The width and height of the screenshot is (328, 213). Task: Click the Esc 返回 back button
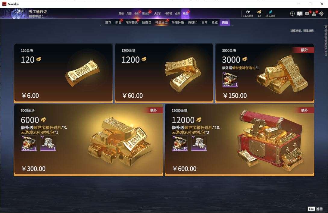pyautogui.click(x=315, y=209)
